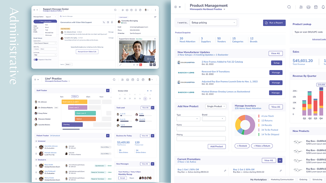Image resolution: width=326 pixels, height=183 pixels.
Task: Click the Product Lookup SKU/UPC code field
Action: 309,32
